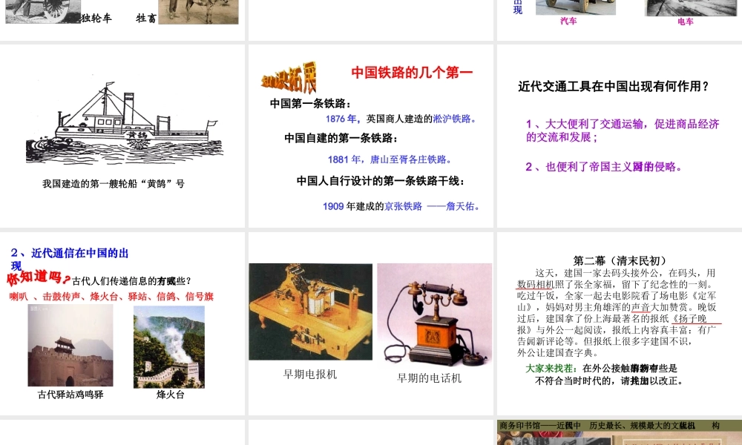The height and width of the screenshot is (445, 742).
Task: Click heading 中国人自行设计的第一条铁路干线:
Action: click(x=381, y=181)
